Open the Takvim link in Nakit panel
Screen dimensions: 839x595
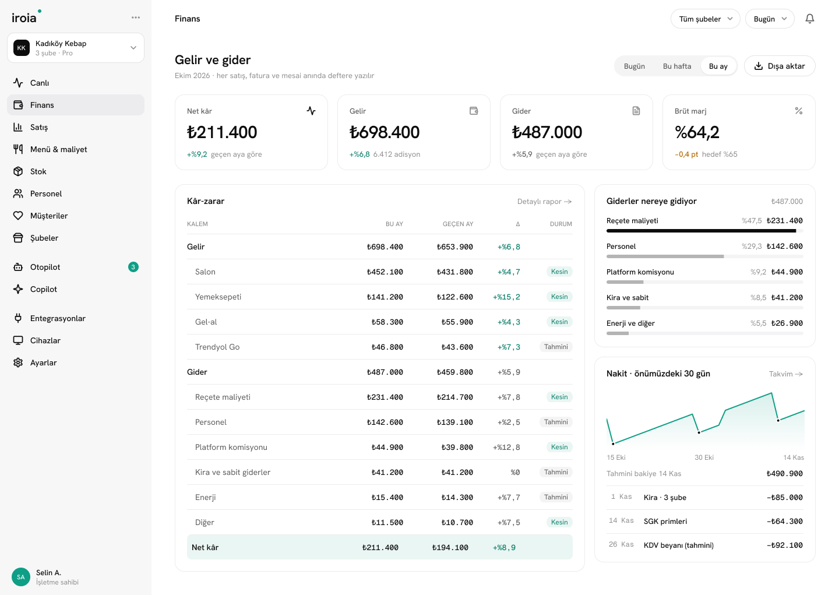tap(786, 374)
